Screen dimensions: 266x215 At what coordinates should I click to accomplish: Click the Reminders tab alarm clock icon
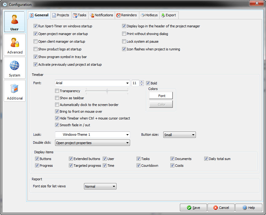coord(118,15)
